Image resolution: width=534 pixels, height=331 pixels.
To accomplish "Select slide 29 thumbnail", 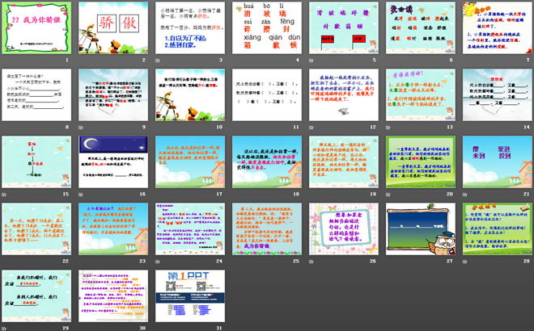I will coord(36,296).
